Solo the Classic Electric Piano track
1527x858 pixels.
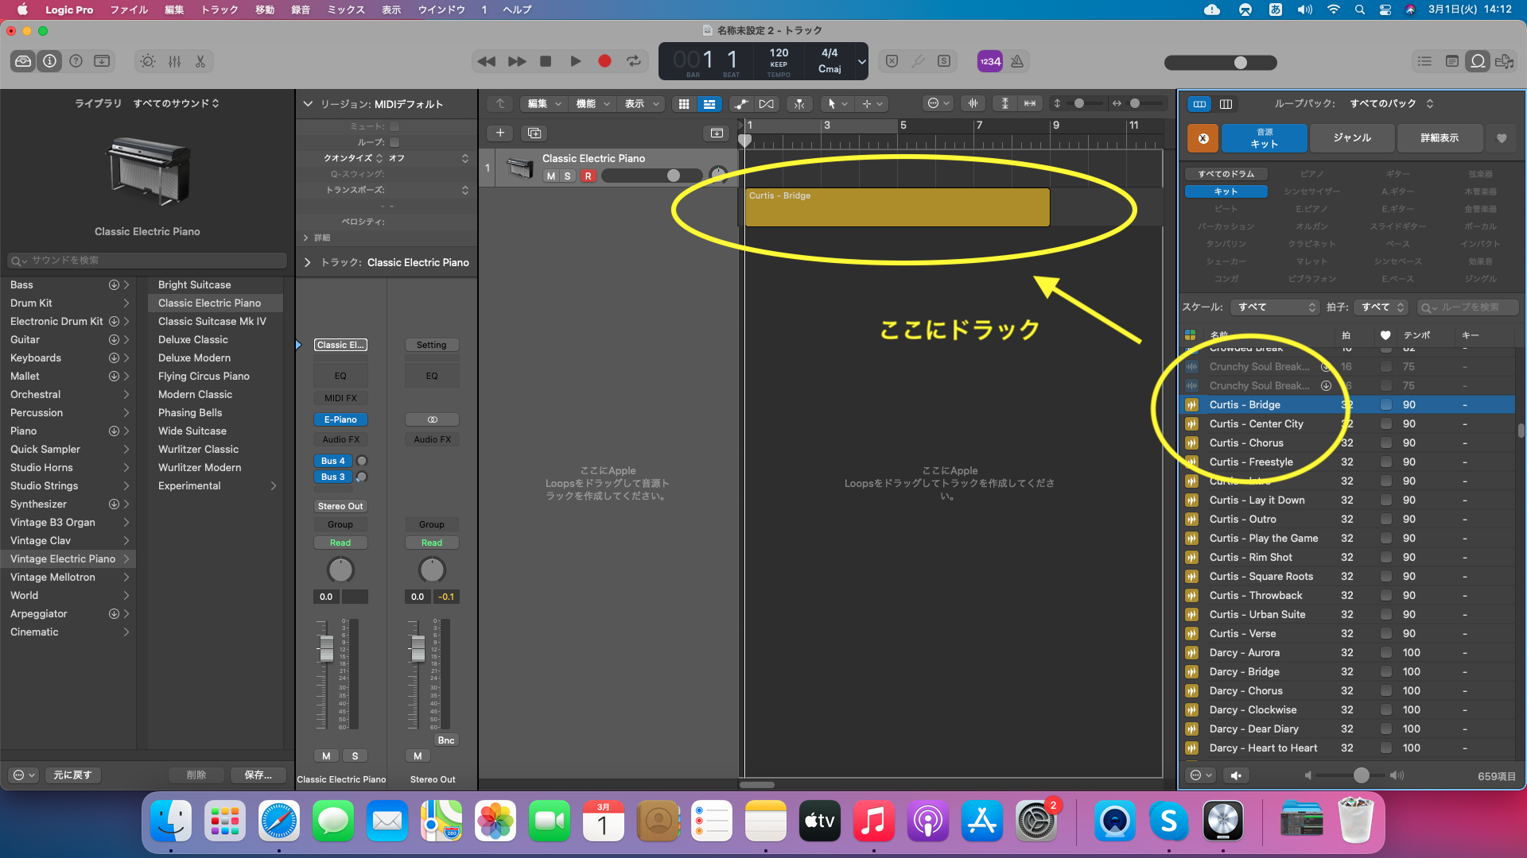click(568, 176)
